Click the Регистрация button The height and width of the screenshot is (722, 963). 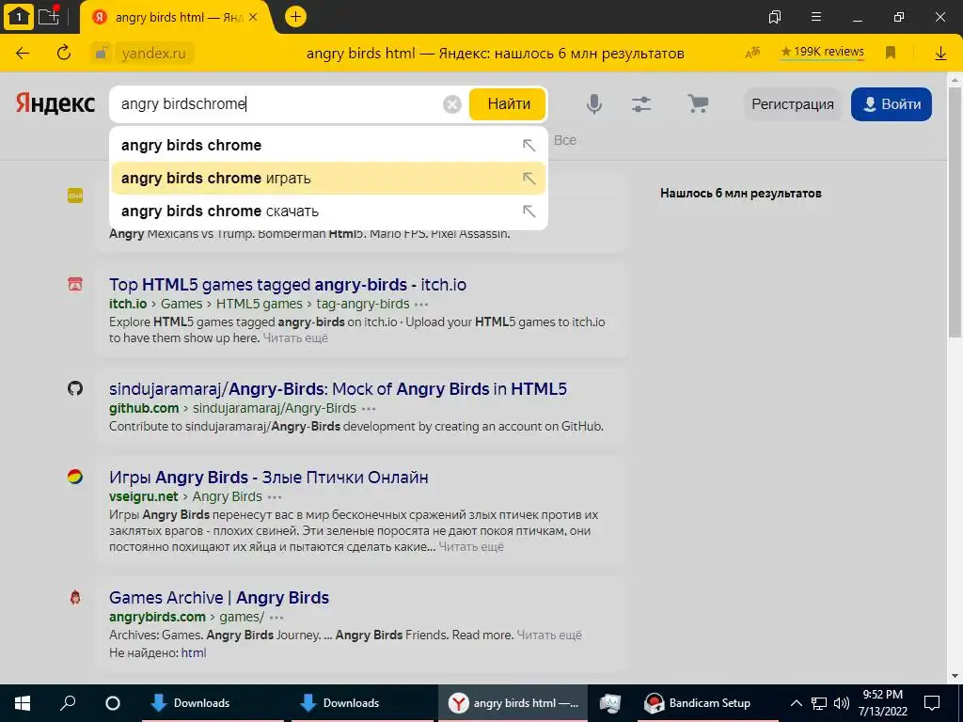click(x=792, y=103)
